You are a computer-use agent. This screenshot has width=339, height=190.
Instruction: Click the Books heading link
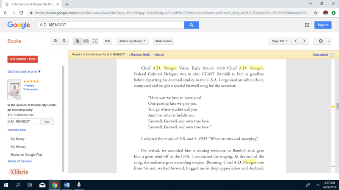pyautogui.click(x=14, y=41)
